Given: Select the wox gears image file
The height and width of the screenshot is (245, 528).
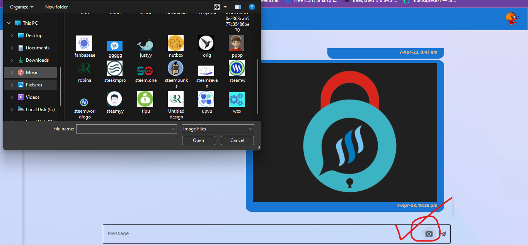Looking at the screenshot, I should (237, 103).
